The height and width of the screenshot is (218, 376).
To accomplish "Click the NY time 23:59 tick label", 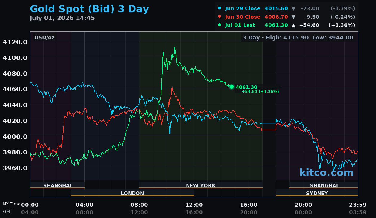I will point(358,205).
